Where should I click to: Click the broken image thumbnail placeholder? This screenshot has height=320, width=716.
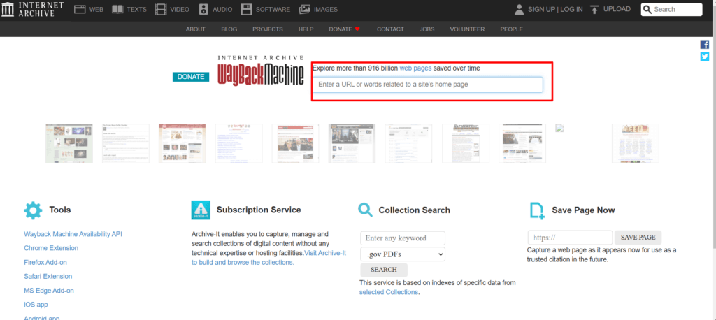[x=560, y=128]
